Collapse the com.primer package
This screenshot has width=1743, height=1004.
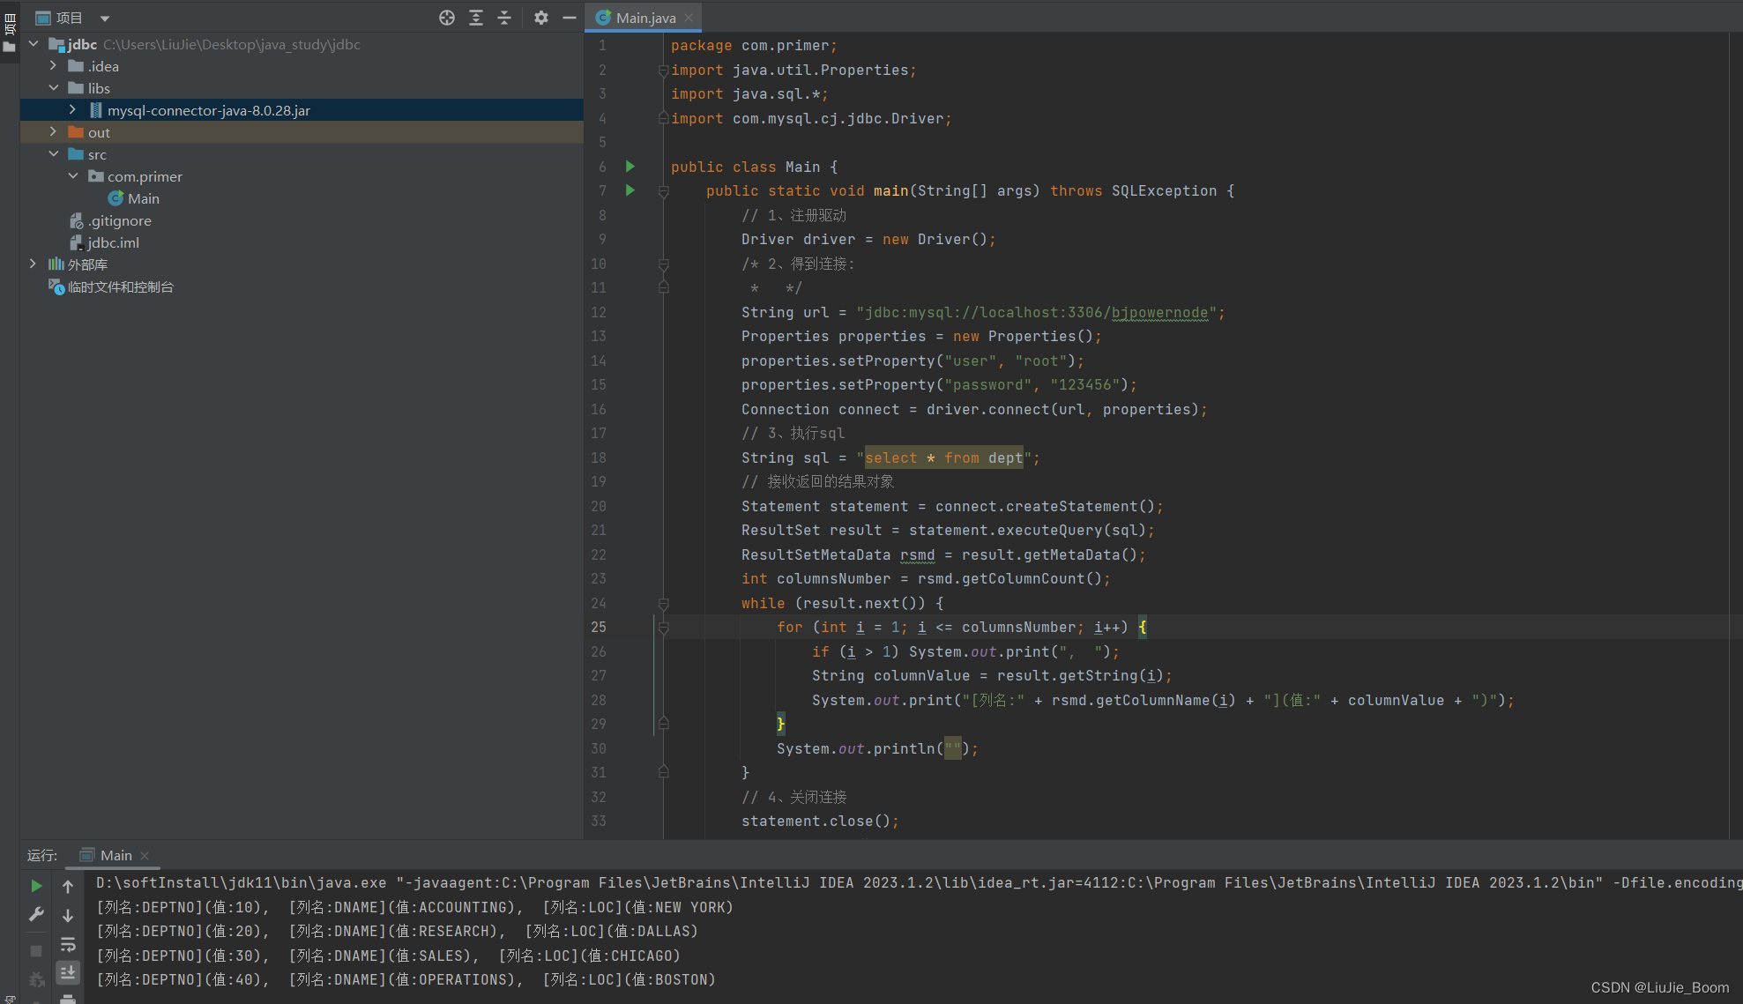(72, 175)
